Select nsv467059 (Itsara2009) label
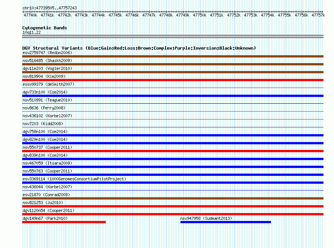This screenshot has height=248, width=334. point(47,163)
